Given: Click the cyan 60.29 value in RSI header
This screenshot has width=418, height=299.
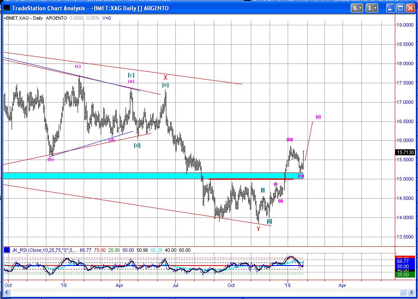Looking at the screenshot, I should (156, 250).
